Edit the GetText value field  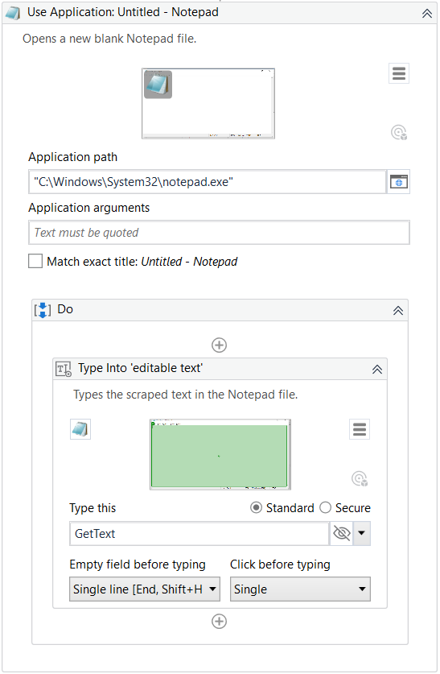click(199, 534)
